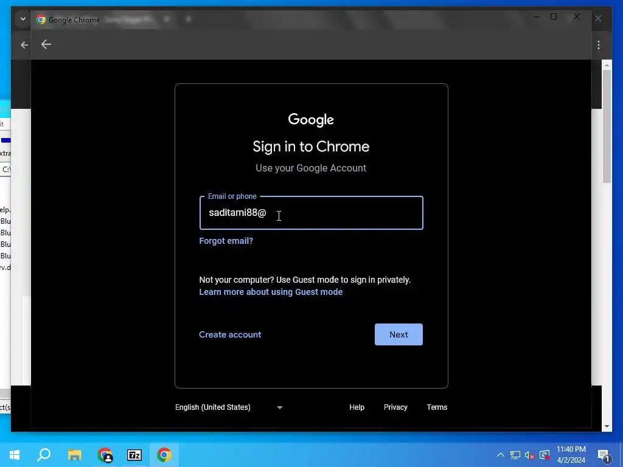Open the notification center icon

604,455
